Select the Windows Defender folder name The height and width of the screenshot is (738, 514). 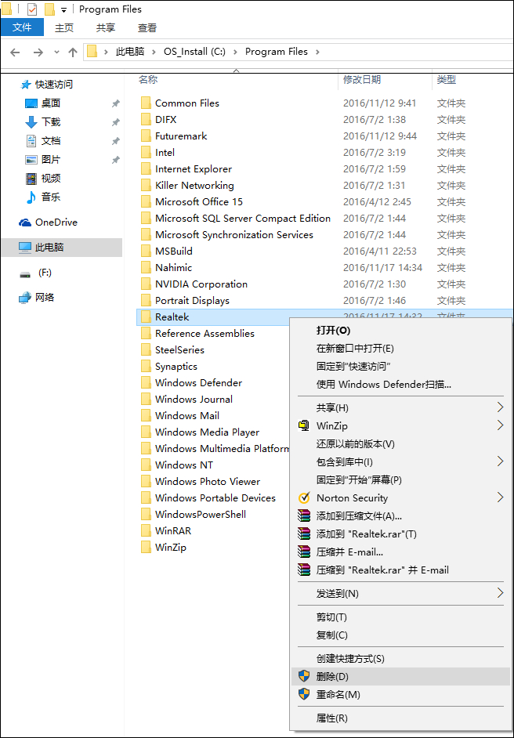pyautogui.click(x=199, y=382)
